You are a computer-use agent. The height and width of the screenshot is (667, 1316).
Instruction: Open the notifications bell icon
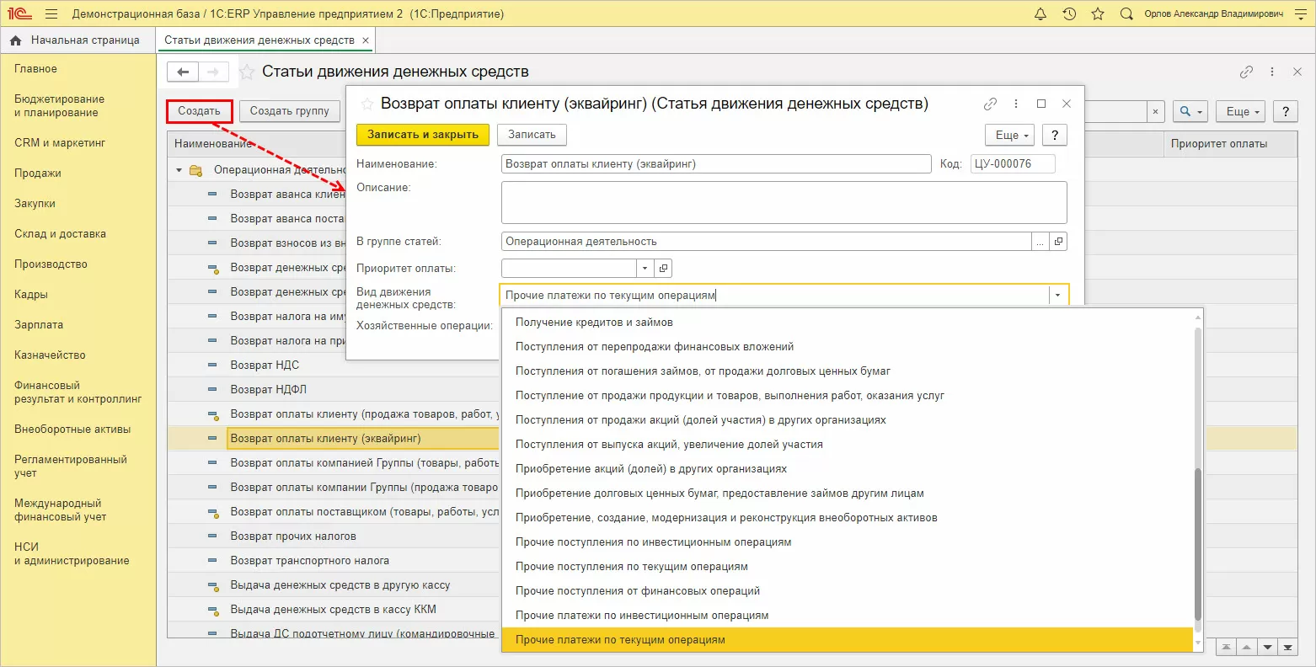tap(1040, 14)
